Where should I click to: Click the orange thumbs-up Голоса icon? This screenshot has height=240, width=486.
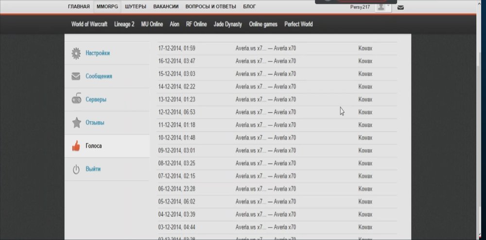[76, 146]
